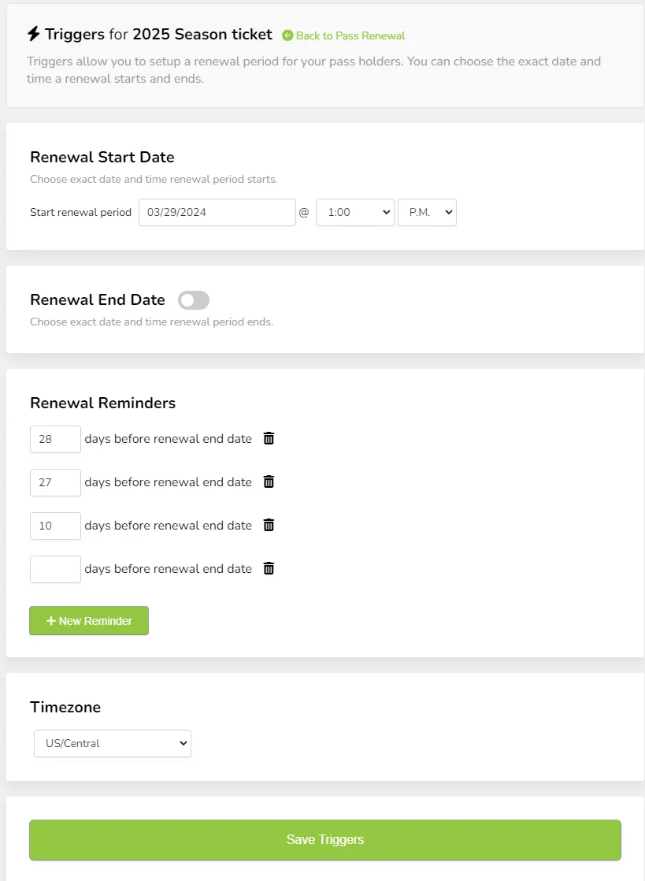This screenshot has height=881, width=645.
Task: Click the Save Triggers button
Action: click(325, 839)
